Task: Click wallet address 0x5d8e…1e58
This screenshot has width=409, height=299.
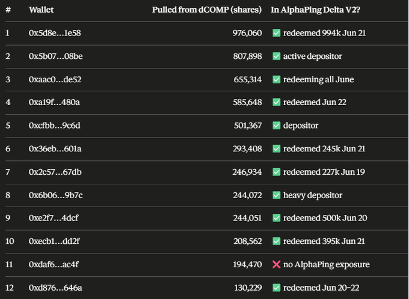Action: point(55,33)
